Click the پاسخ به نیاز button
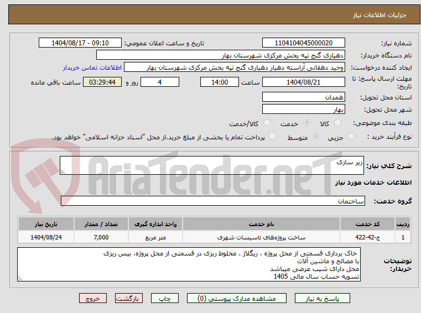 (322, 298)
